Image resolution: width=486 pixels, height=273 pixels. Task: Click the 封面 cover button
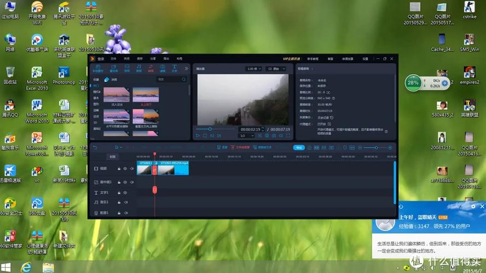pos(113,157)
